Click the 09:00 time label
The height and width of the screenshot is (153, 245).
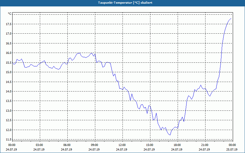94,145
